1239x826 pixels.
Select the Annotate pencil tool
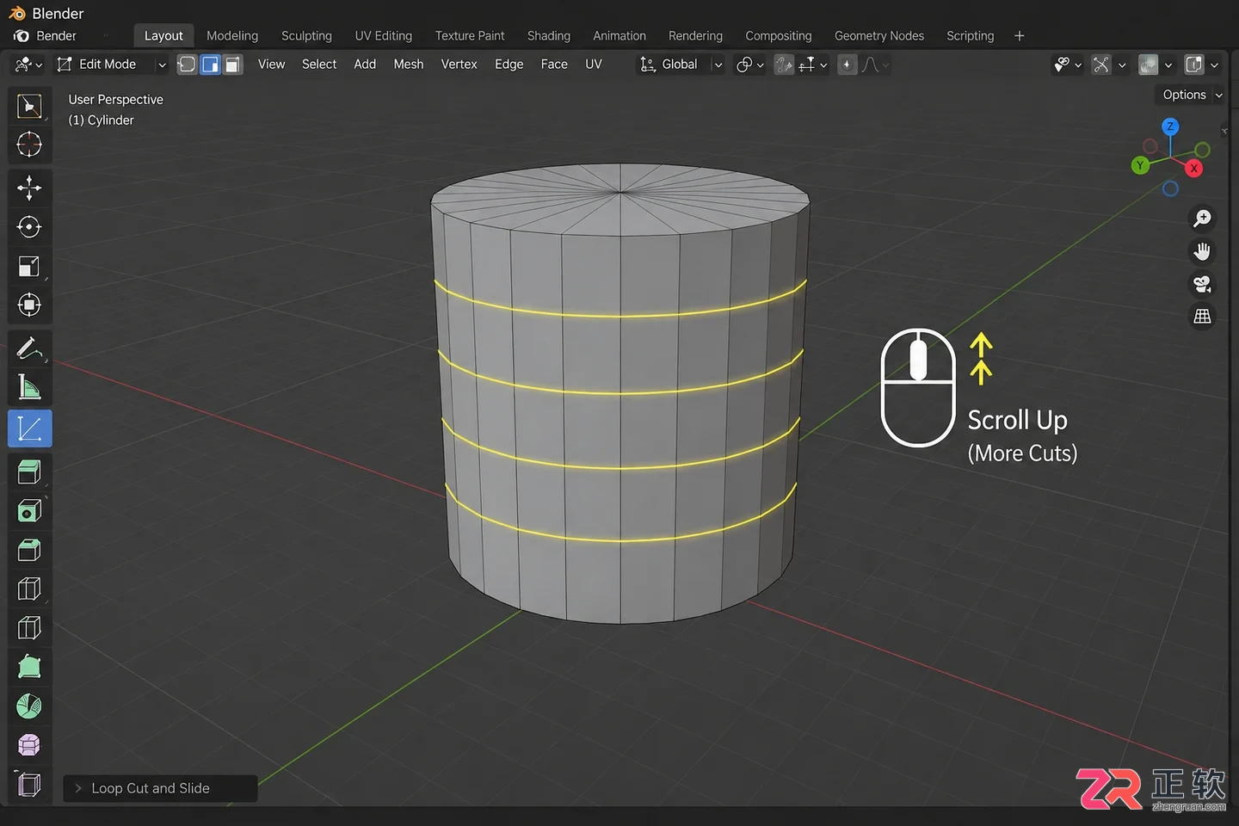(29, 348)
